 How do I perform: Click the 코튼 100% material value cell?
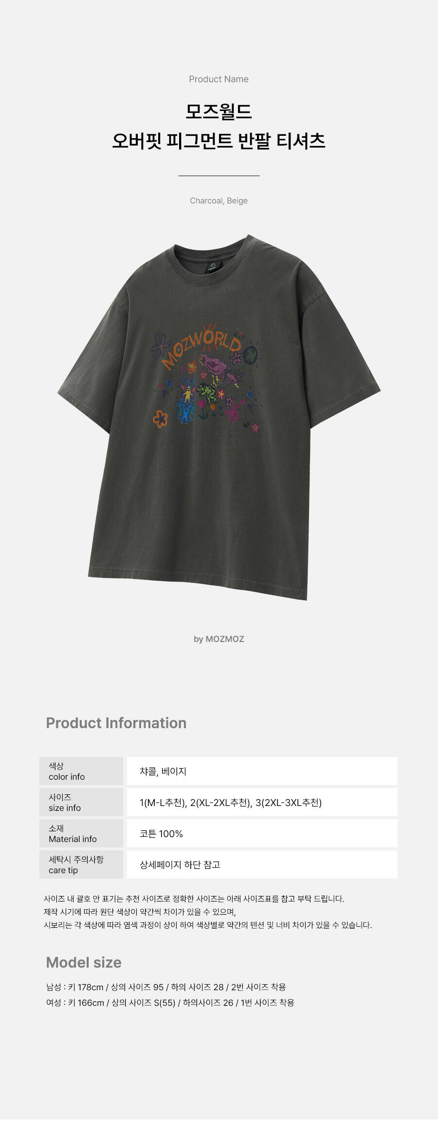click(x=262, y=833)
